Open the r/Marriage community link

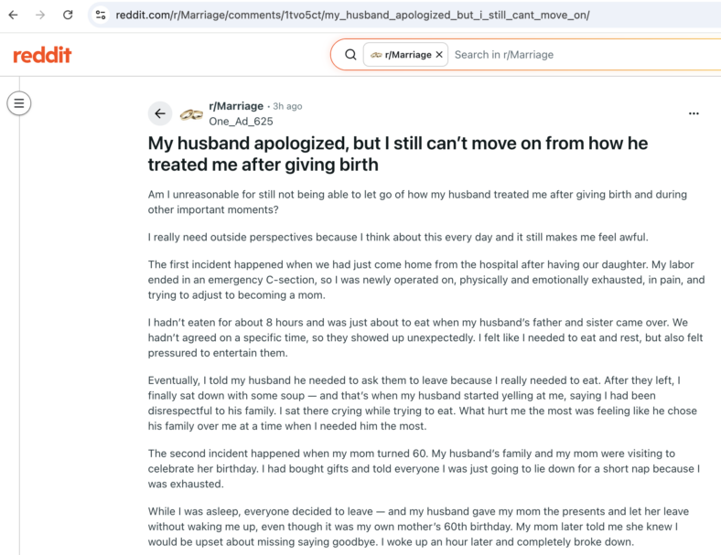coord(236,106)
